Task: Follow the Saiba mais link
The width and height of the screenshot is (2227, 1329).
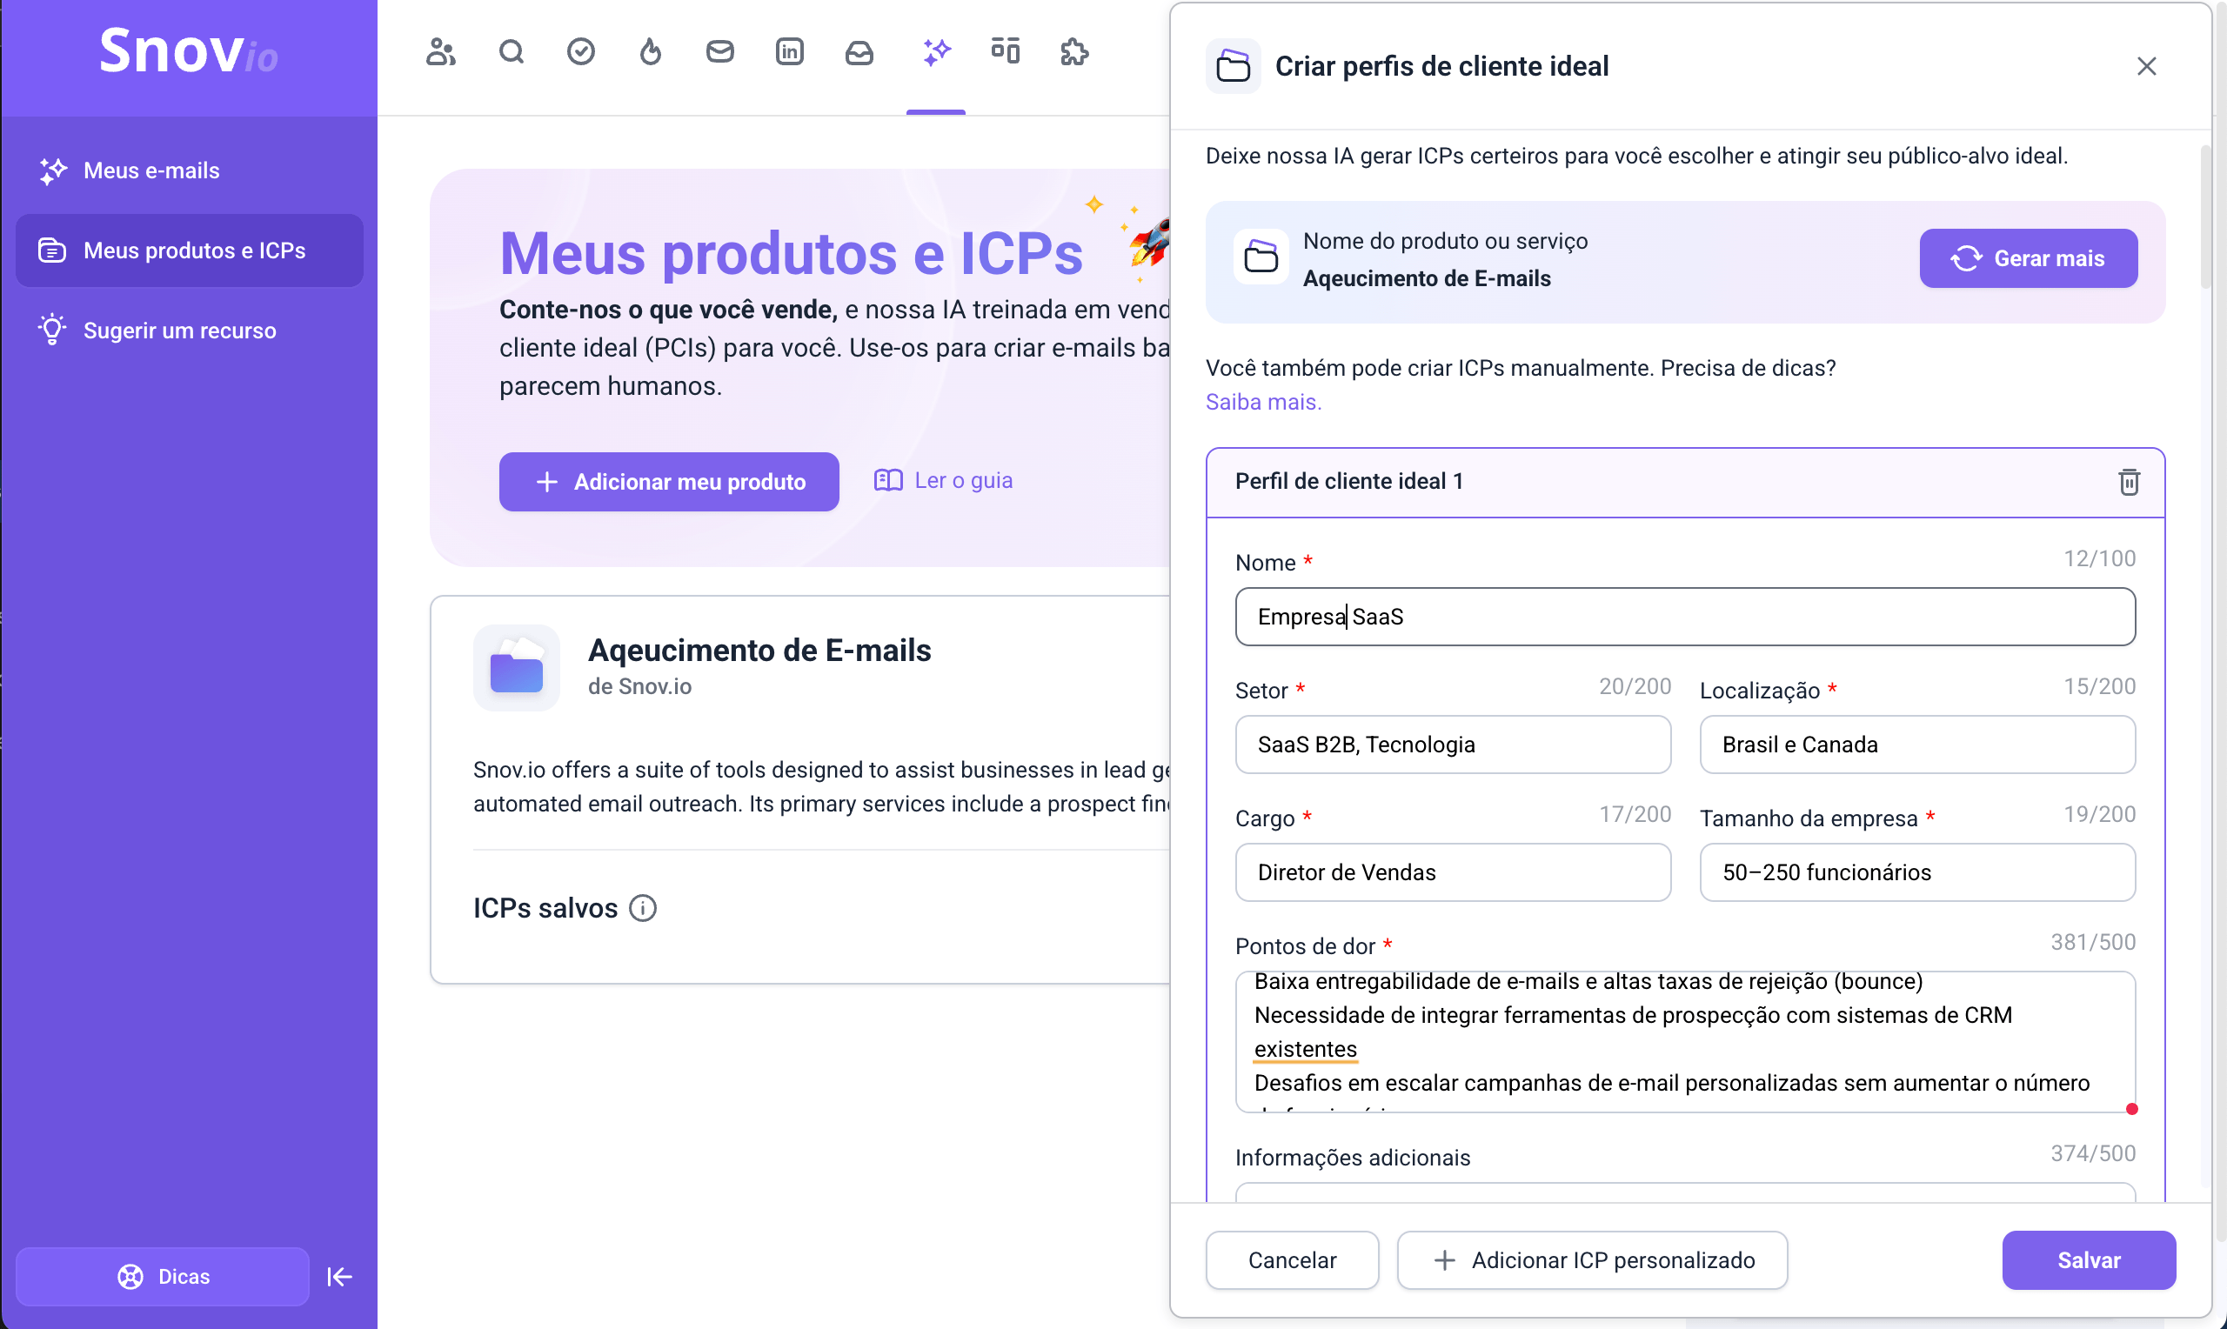Action: [1262, 402]
